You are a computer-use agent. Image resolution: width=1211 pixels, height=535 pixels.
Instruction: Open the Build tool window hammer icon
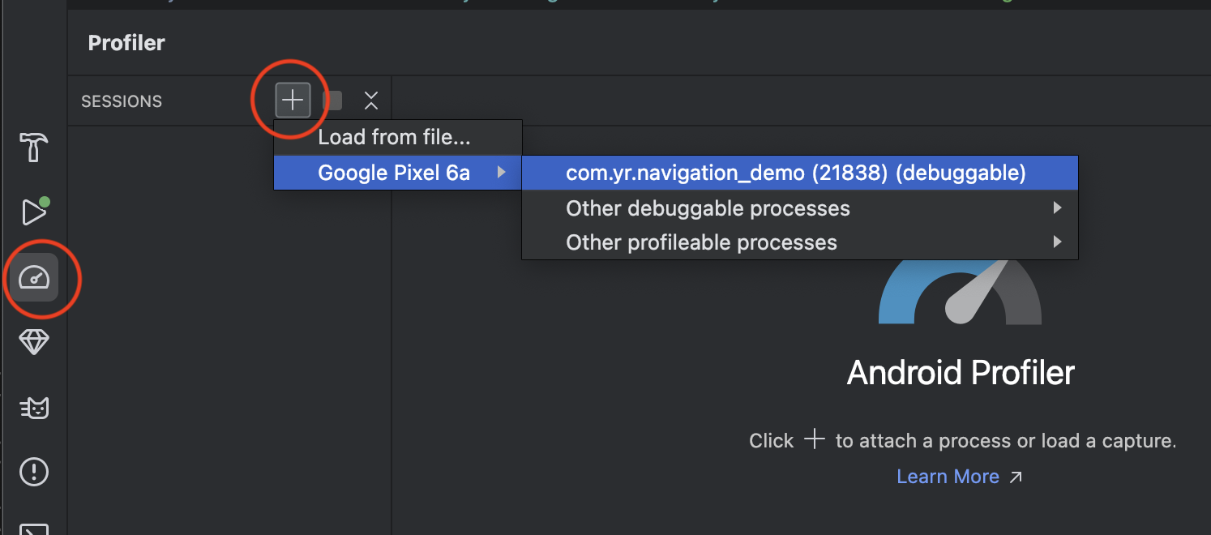click(x=34, y=148)
